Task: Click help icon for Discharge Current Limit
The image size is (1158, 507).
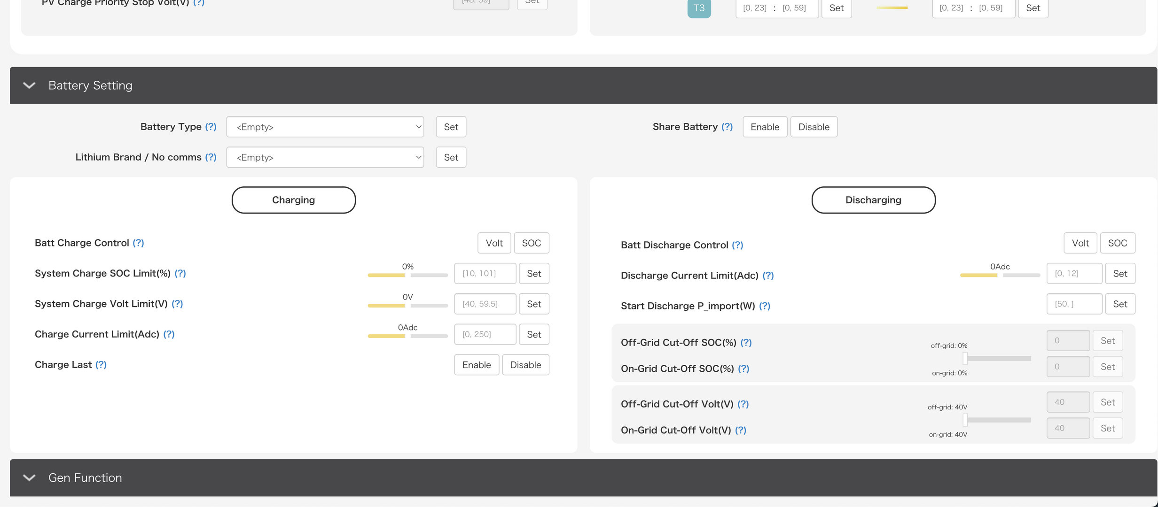Action: [768, 276]
